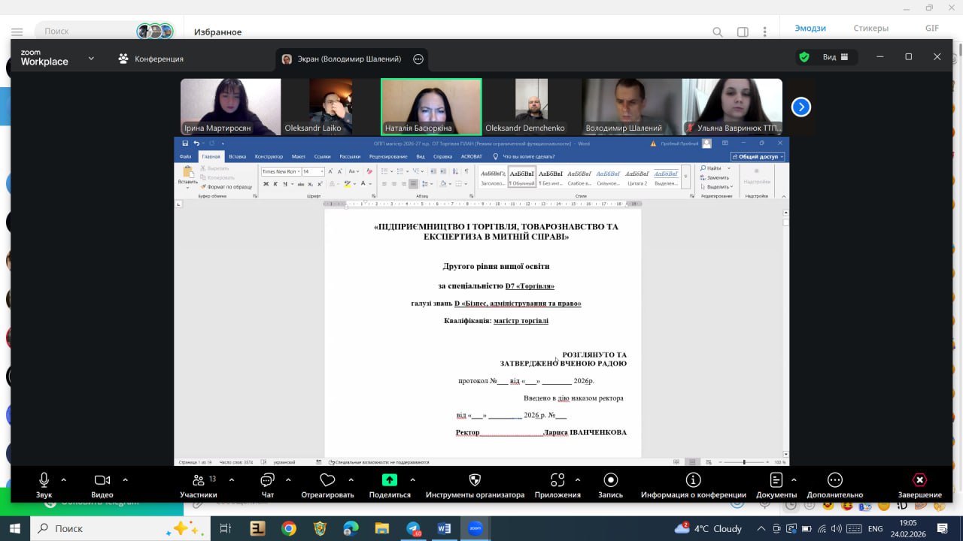The height and width of the screenshot is (541, 963).
Task: Show next participants with blue arrow
Action: click(801, 107)
